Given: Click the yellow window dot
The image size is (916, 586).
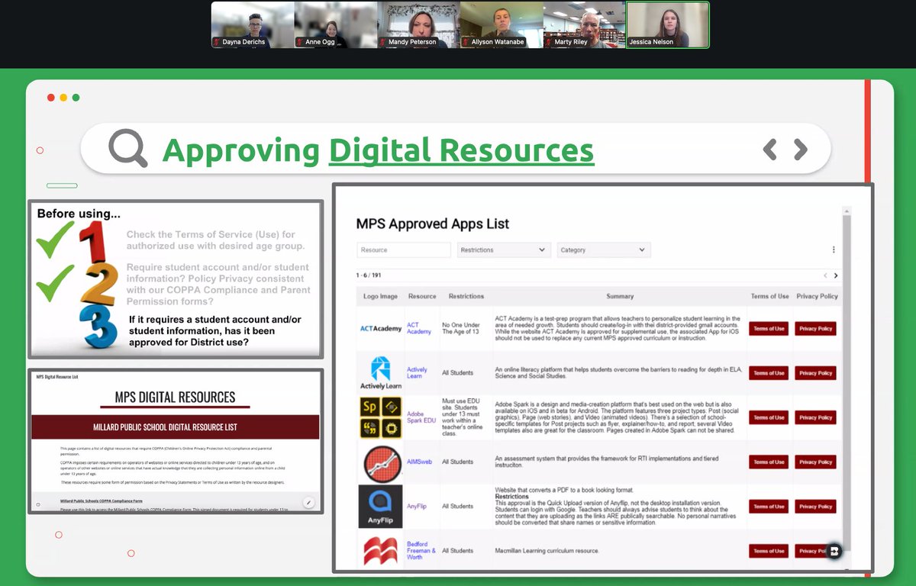Looking at the screenshot, I should tap(63, 98).
